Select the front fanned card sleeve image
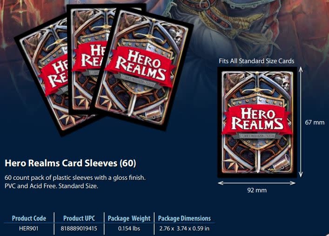Image resolution: width=329 pixels, height=236 pixels. tap(141, 69)
